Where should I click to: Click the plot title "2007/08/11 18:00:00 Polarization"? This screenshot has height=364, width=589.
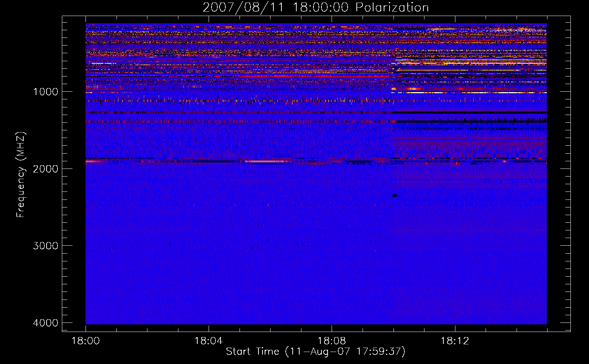[316, 7]
